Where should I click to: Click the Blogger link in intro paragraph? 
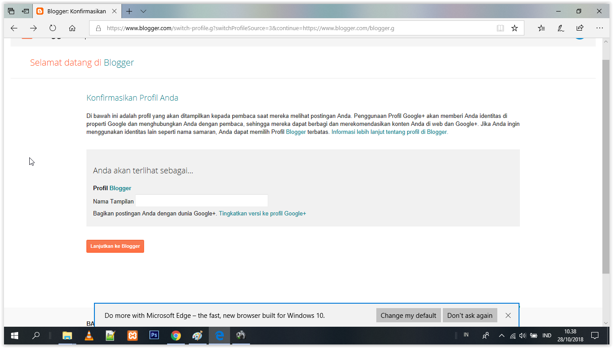(x=296, y=132)
